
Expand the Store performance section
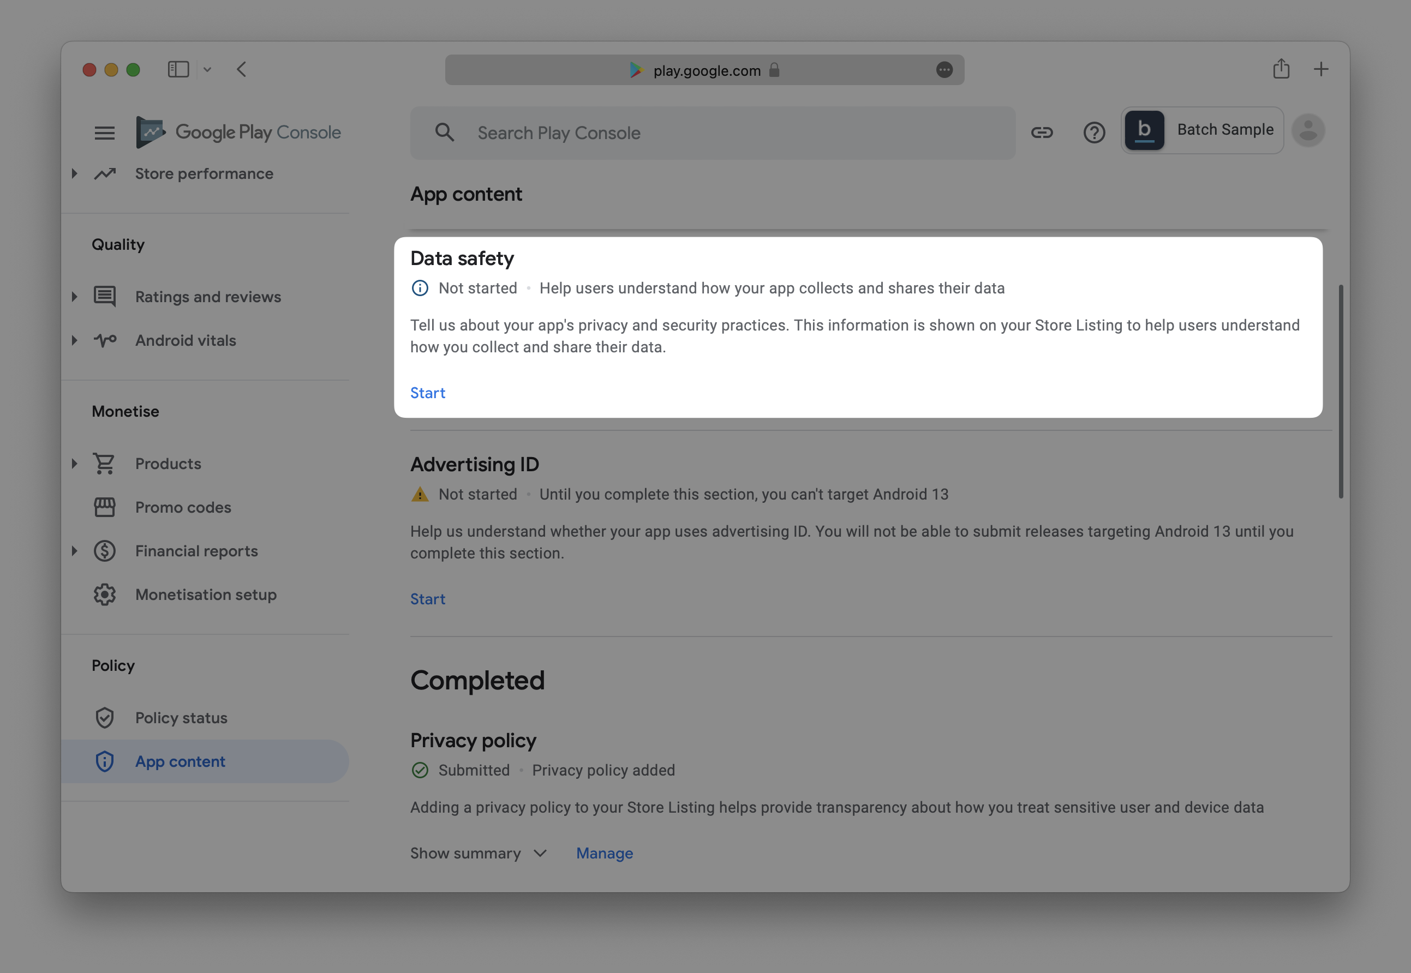pos(74,174)
